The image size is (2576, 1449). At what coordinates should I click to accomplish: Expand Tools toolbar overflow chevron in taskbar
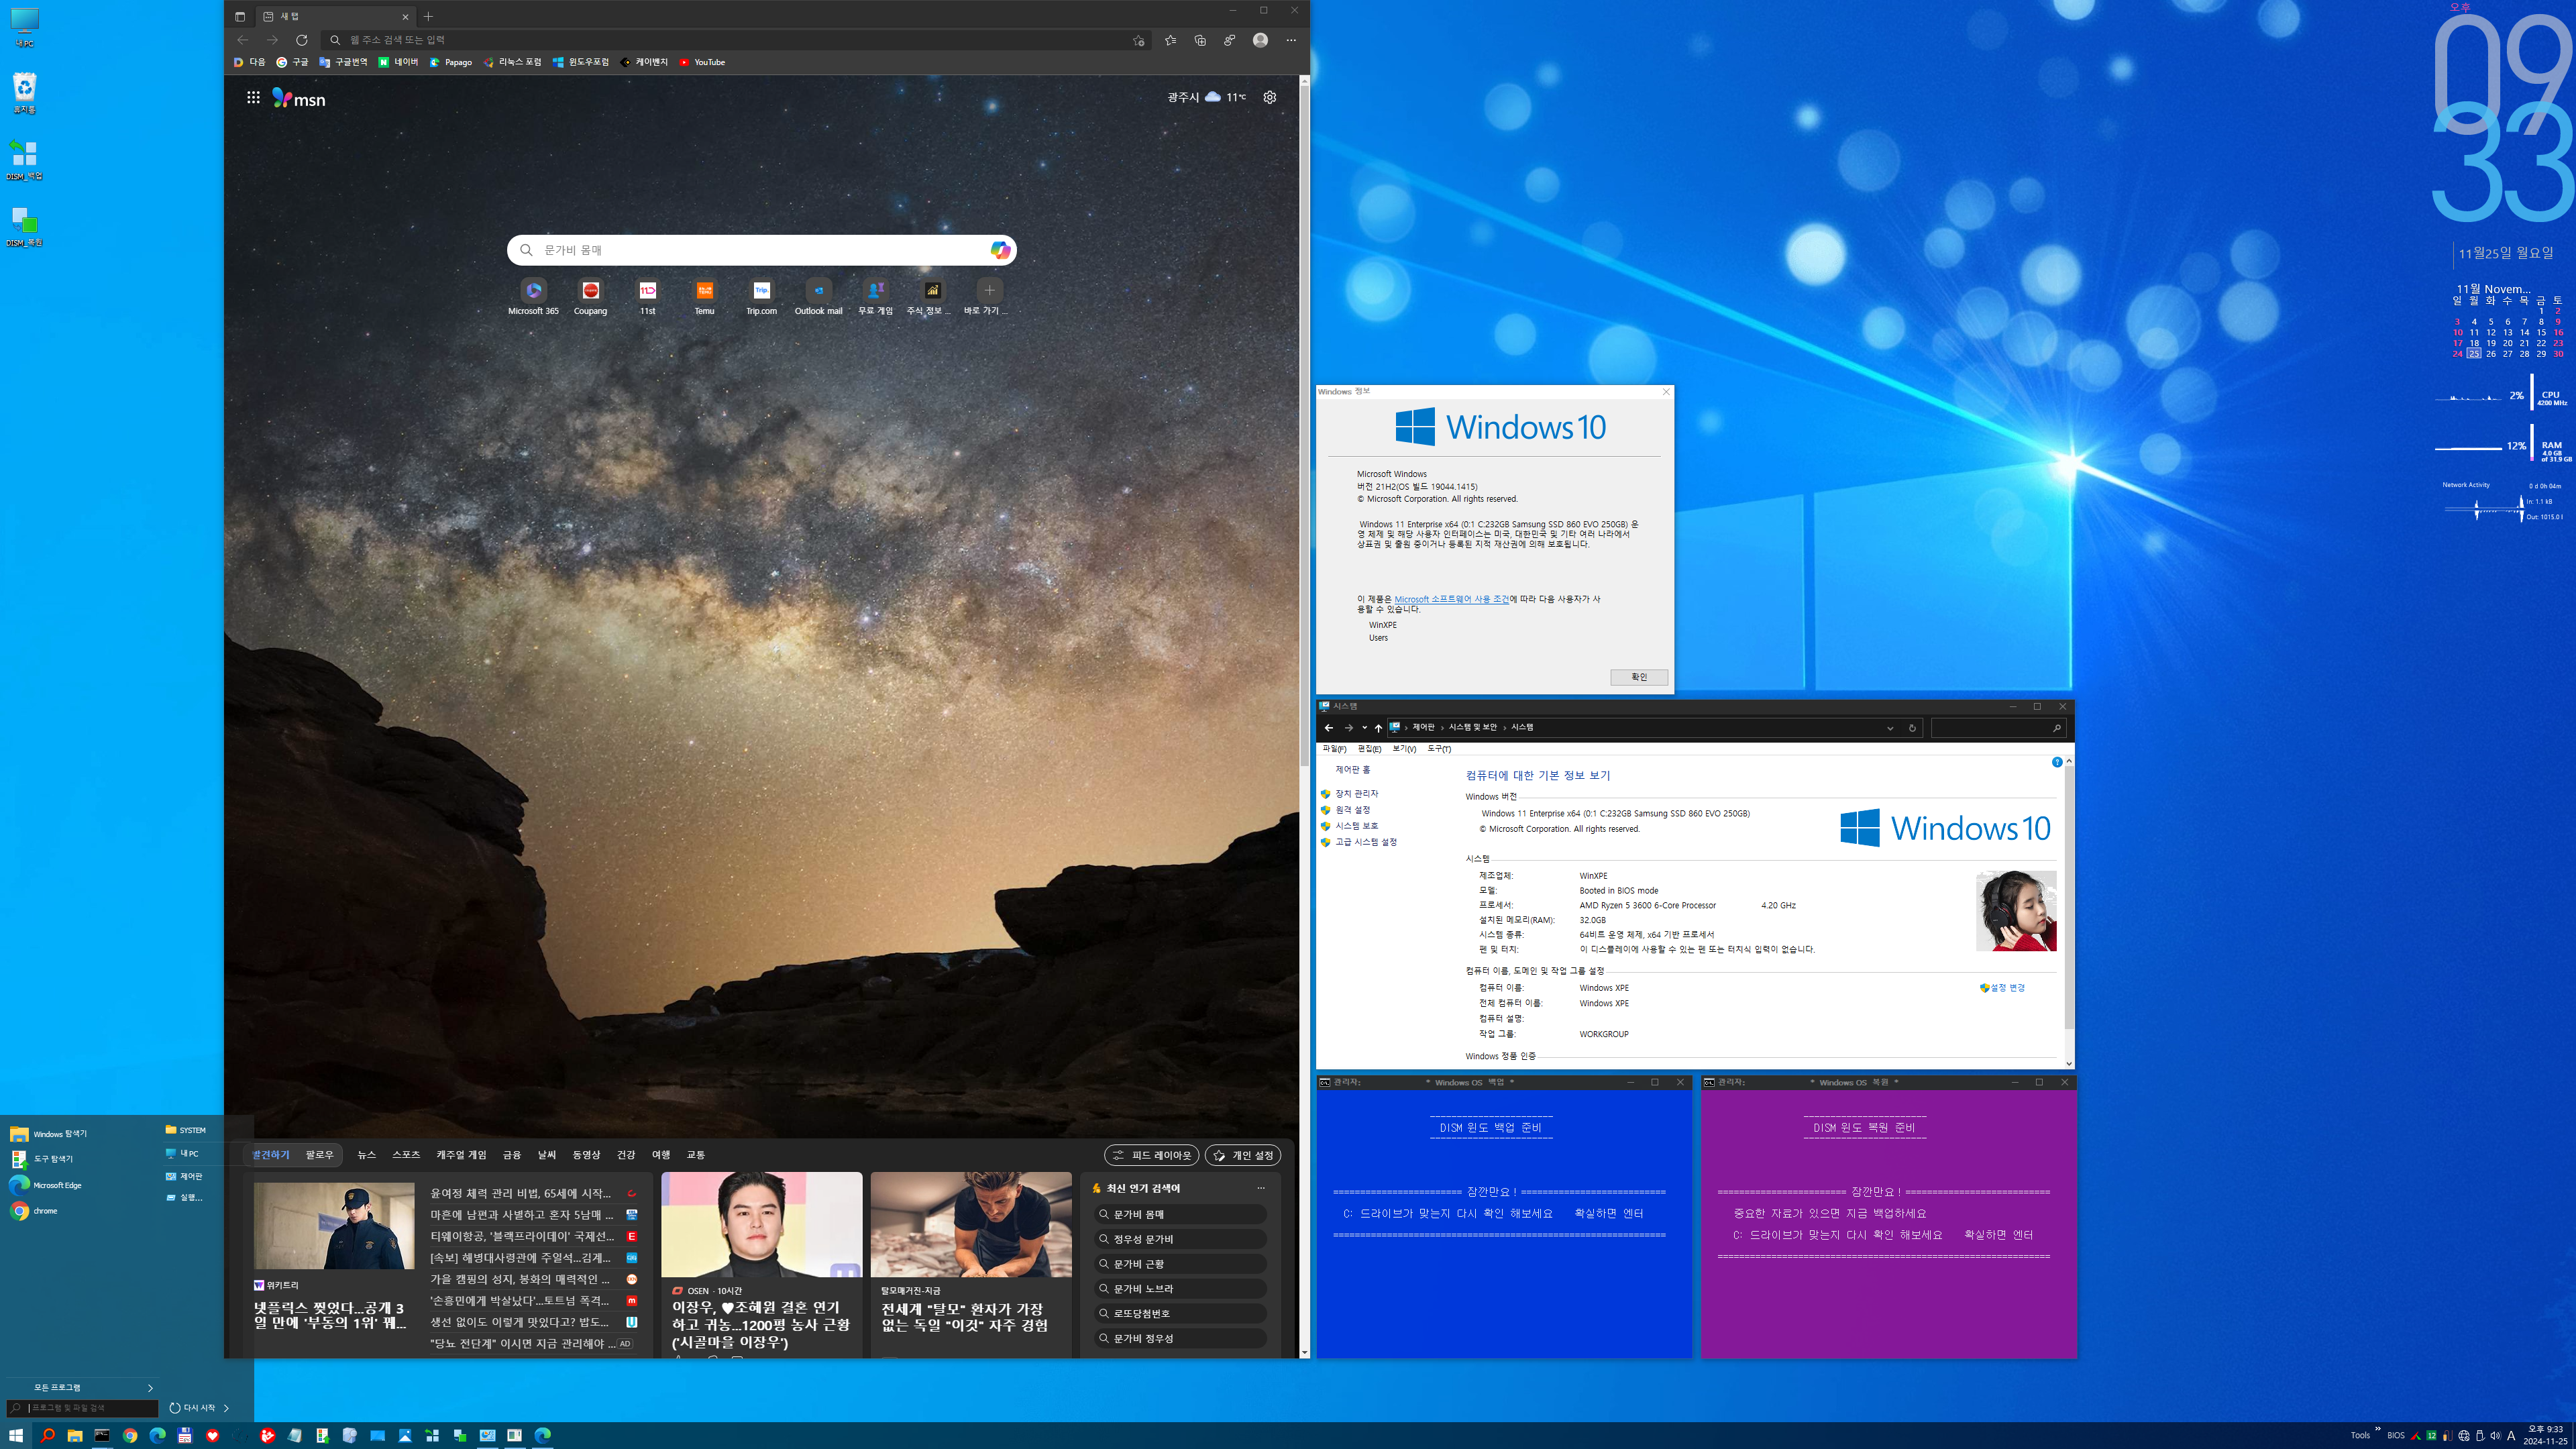point(2377,1429)
